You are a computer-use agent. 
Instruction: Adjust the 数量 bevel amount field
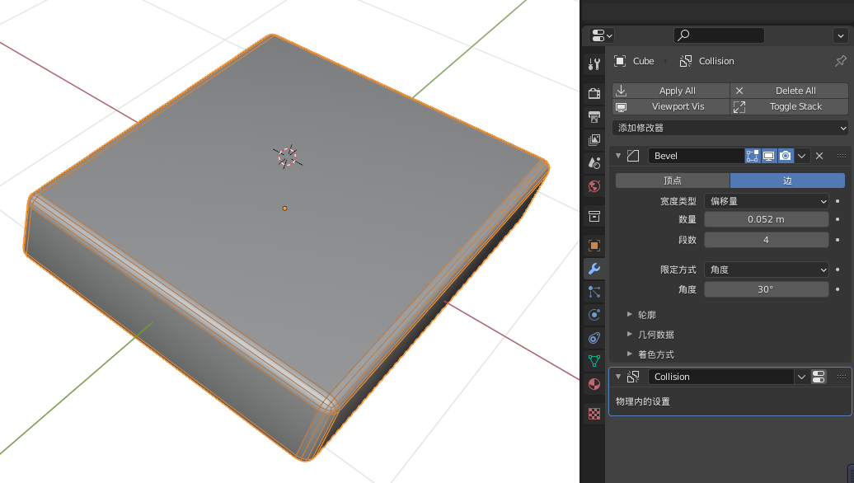click(767, 218)
